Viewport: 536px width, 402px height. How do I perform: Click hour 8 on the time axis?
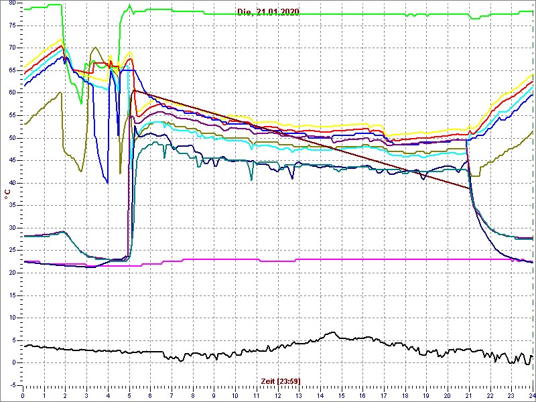pos(192,395)
